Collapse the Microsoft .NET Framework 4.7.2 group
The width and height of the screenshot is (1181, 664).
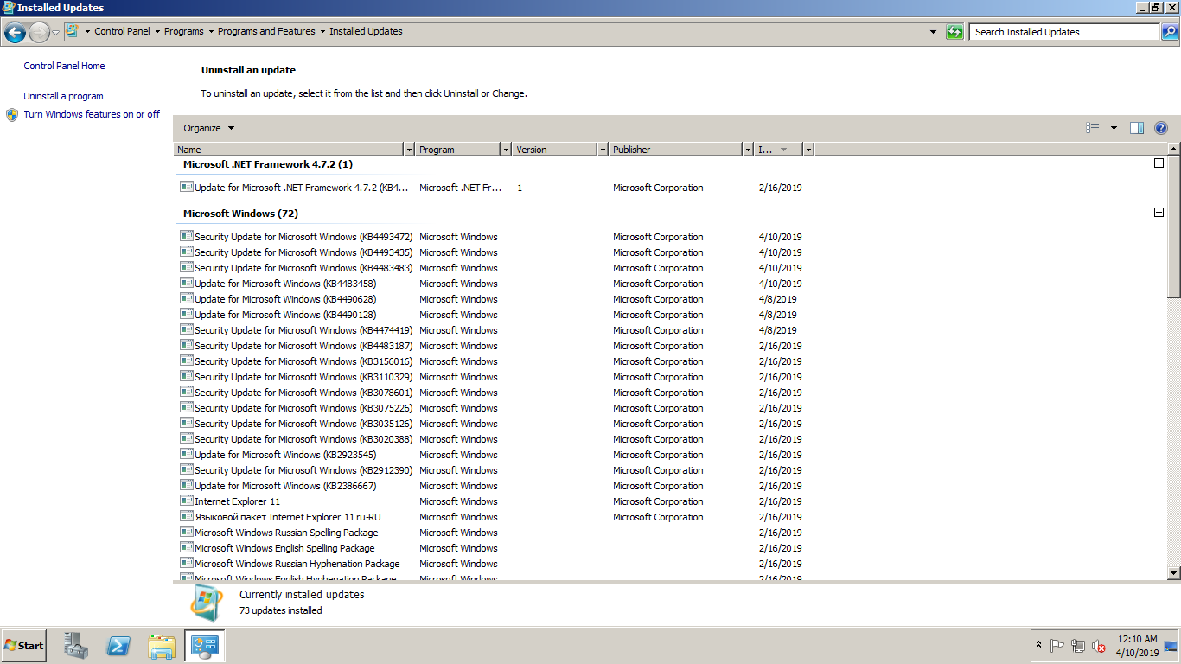pyautogui.click(x=1159, y=163)
